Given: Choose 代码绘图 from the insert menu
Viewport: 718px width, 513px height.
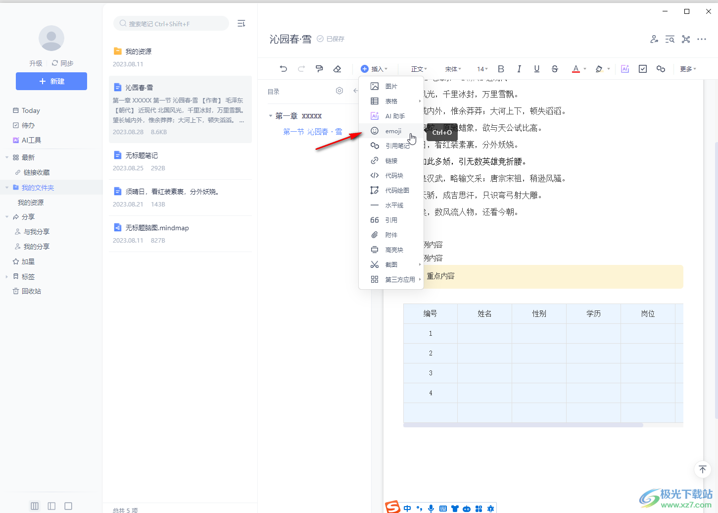Looking at the screenshot, I should [391, 190].
